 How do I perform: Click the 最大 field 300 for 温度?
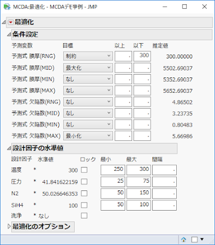pos(139,170)
